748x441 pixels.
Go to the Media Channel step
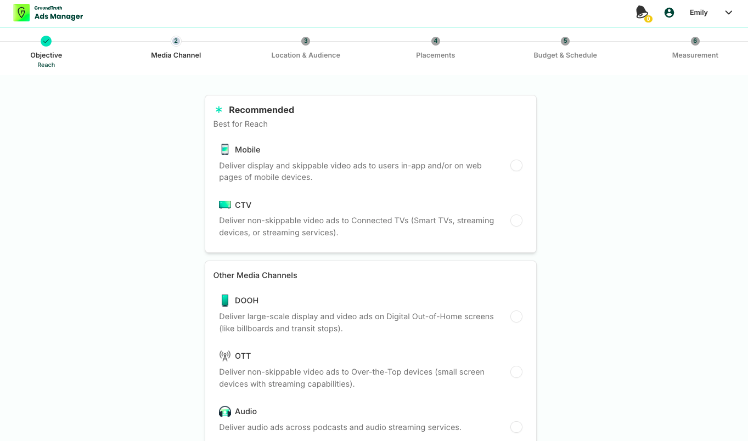[x=176, y=55]
